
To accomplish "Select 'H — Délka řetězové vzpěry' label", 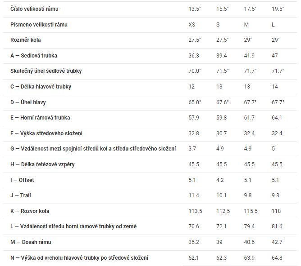I will [x=42, y=164].
